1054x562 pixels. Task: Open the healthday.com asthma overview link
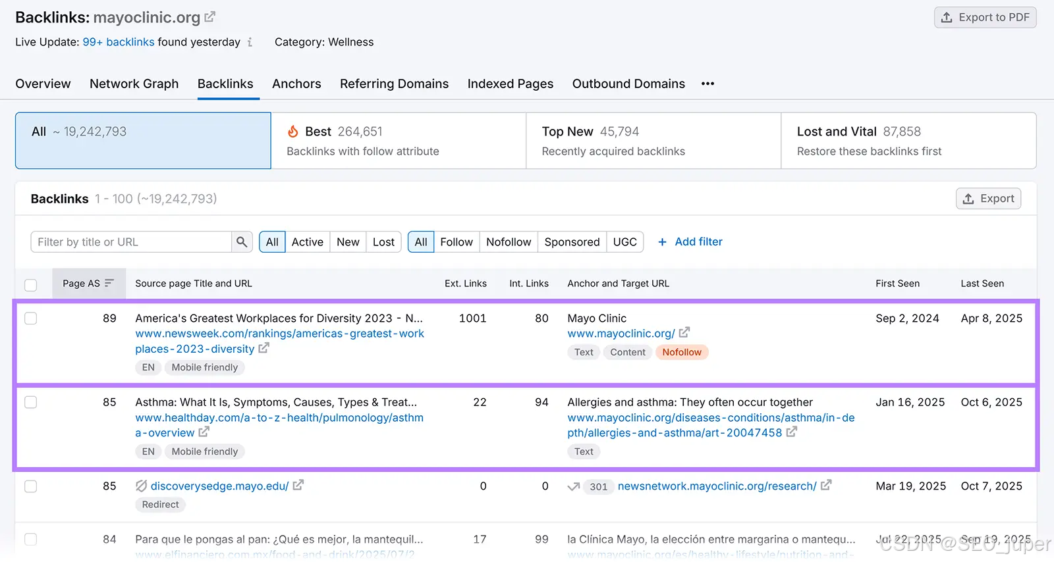(279, 425)
